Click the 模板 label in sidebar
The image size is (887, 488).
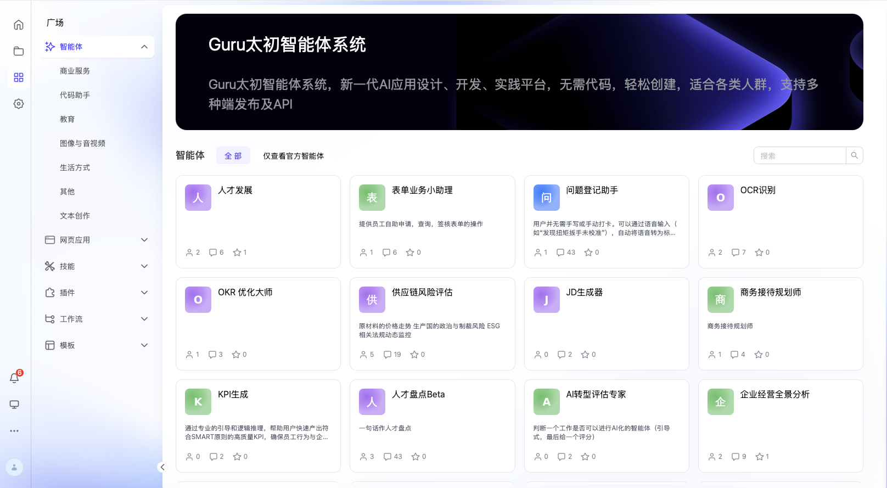68,345
